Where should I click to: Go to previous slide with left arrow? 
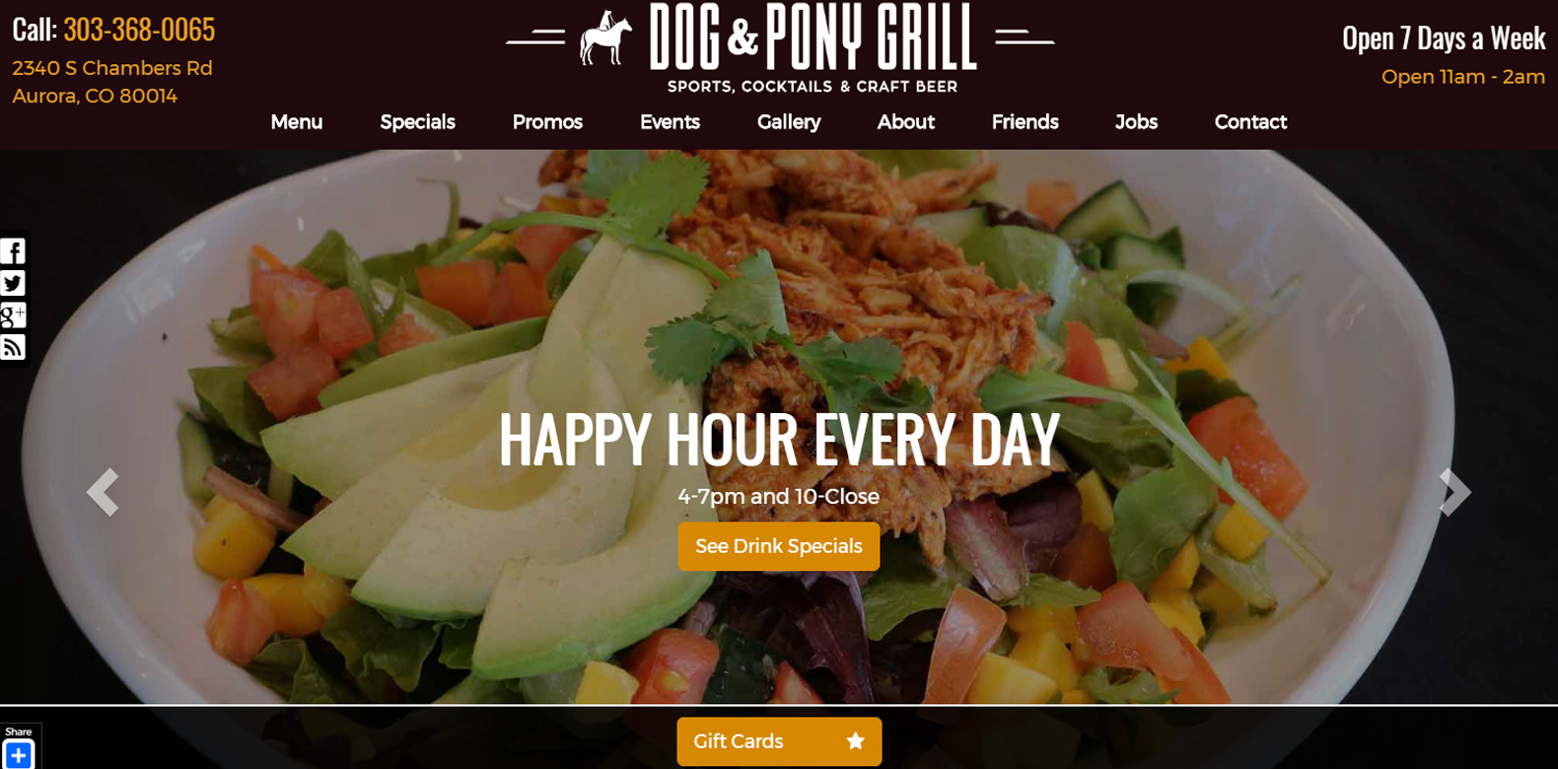point(103,492)
